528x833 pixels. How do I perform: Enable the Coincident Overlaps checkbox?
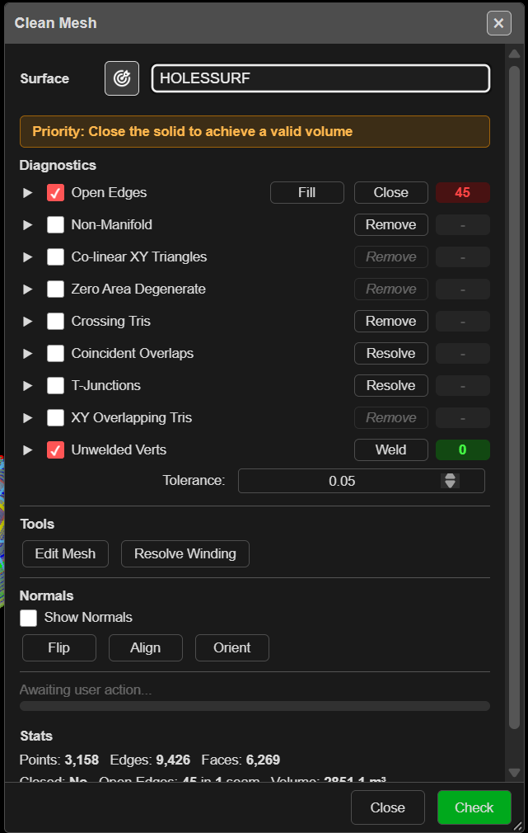[56, 353]
